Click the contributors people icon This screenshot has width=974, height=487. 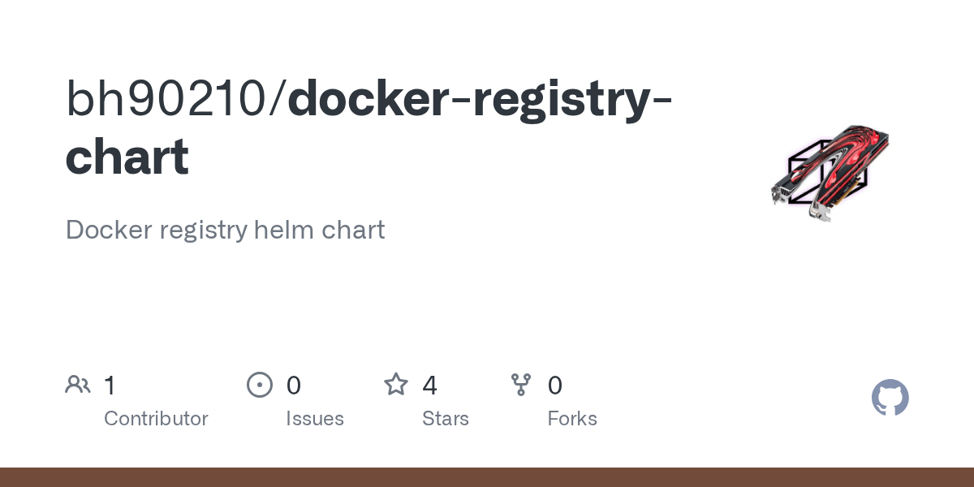pyautogui.click(x=78, y=385)
